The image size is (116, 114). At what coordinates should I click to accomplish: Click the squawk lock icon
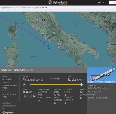click(81, 98)
